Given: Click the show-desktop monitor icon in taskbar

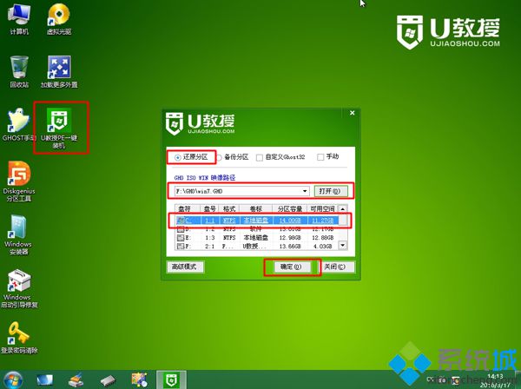Looking at the screenshot, I should [44, 380].
